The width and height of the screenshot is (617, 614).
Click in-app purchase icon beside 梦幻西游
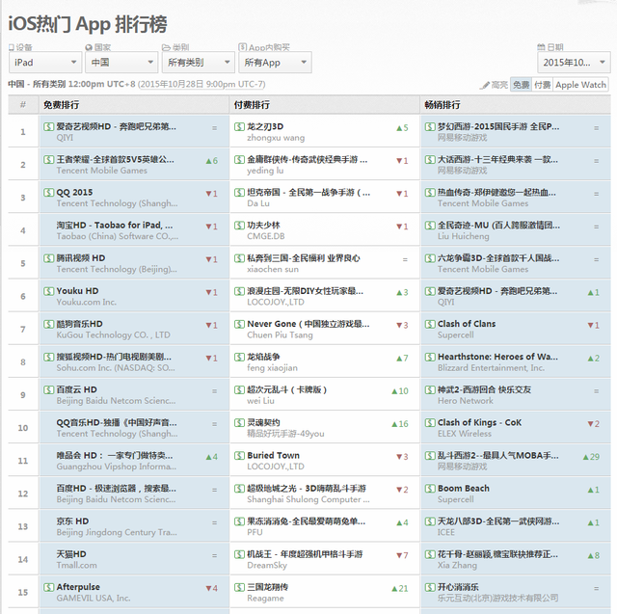tap(430, 126)
